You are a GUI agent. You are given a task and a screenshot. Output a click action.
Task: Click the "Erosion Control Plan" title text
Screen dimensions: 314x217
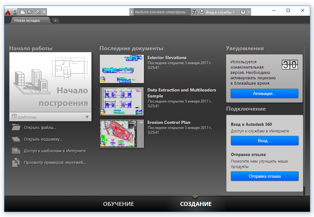click(169, 122)
